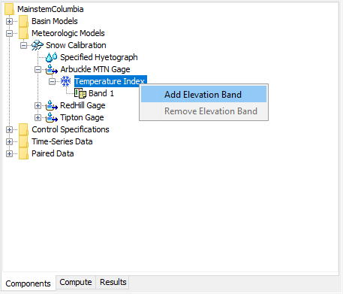Click the RedHill Gage subbasin icon
The image size is (343, 294).
[x=52, y=105]
